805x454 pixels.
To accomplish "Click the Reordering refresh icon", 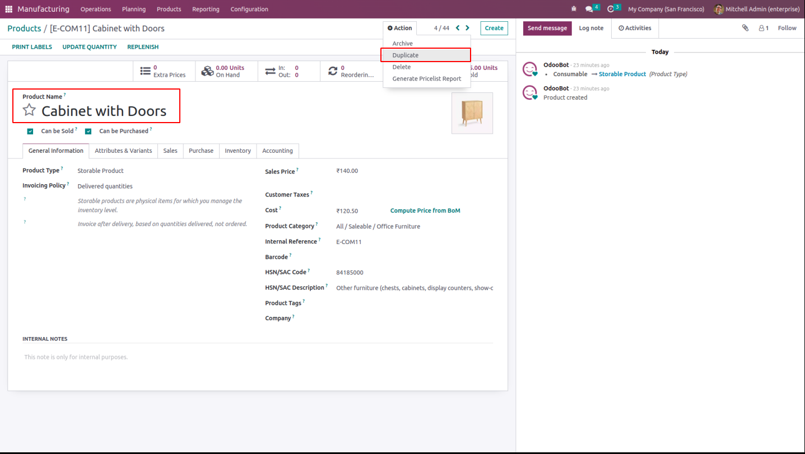I will (x=333, y=71).
